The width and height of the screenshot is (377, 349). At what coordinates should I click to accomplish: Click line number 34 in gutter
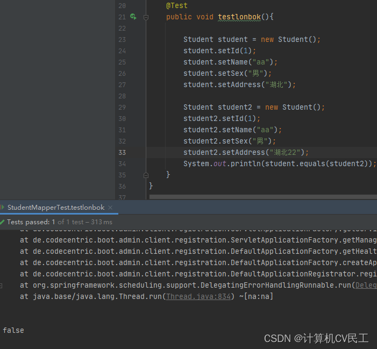tap(122, 163)
